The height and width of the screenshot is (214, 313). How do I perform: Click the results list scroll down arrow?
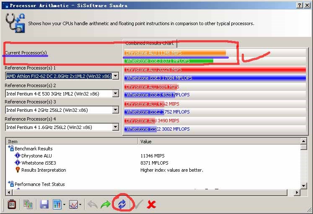(303, 186)
